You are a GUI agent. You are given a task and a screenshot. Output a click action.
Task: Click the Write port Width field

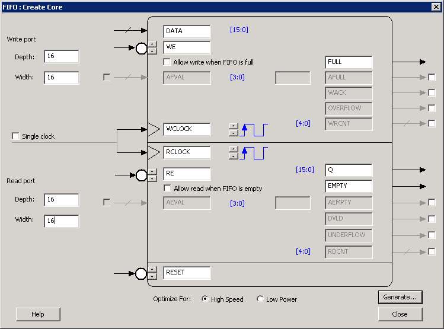62,78
